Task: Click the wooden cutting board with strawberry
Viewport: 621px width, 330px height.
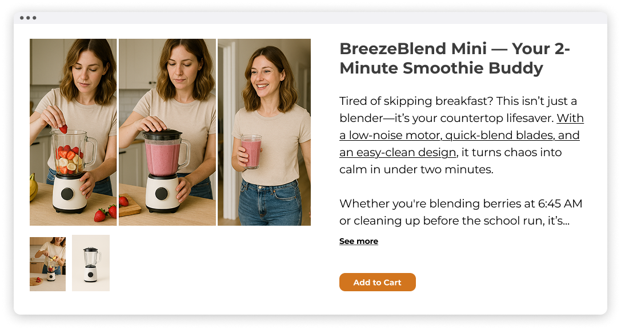Action: 130,206
